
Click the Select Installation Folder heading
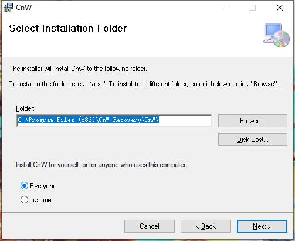(68, 28)
